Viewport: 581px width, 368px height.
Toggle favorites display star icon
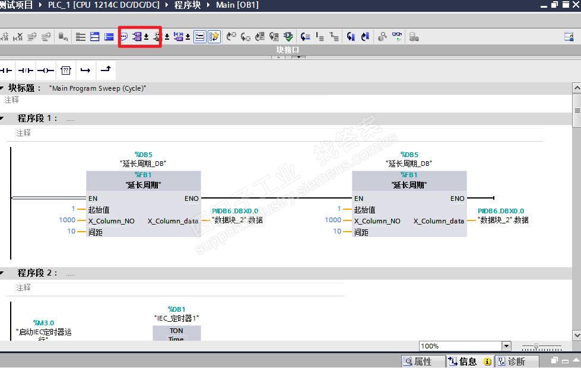pos(214,37)
